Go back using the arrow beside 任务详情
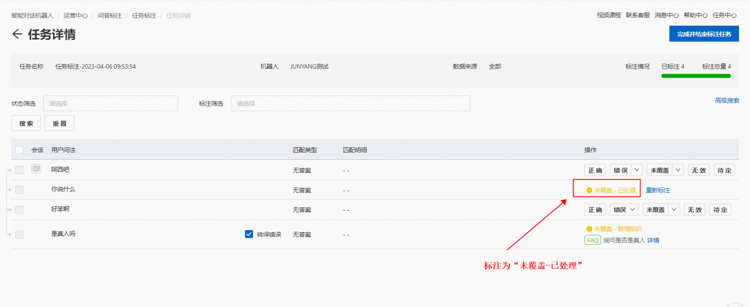The height and width of the screenshot is (307, 750). [x=17, y=34]
